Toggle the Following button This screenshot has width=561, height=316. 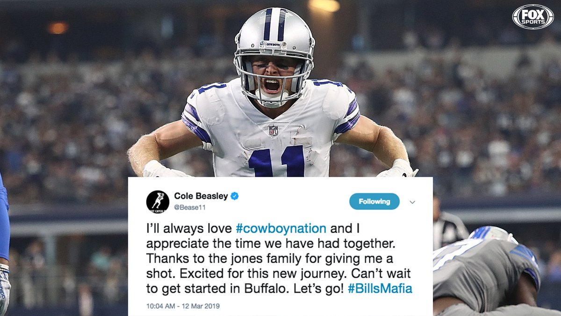pyautogui.click(x=374, y=201)
